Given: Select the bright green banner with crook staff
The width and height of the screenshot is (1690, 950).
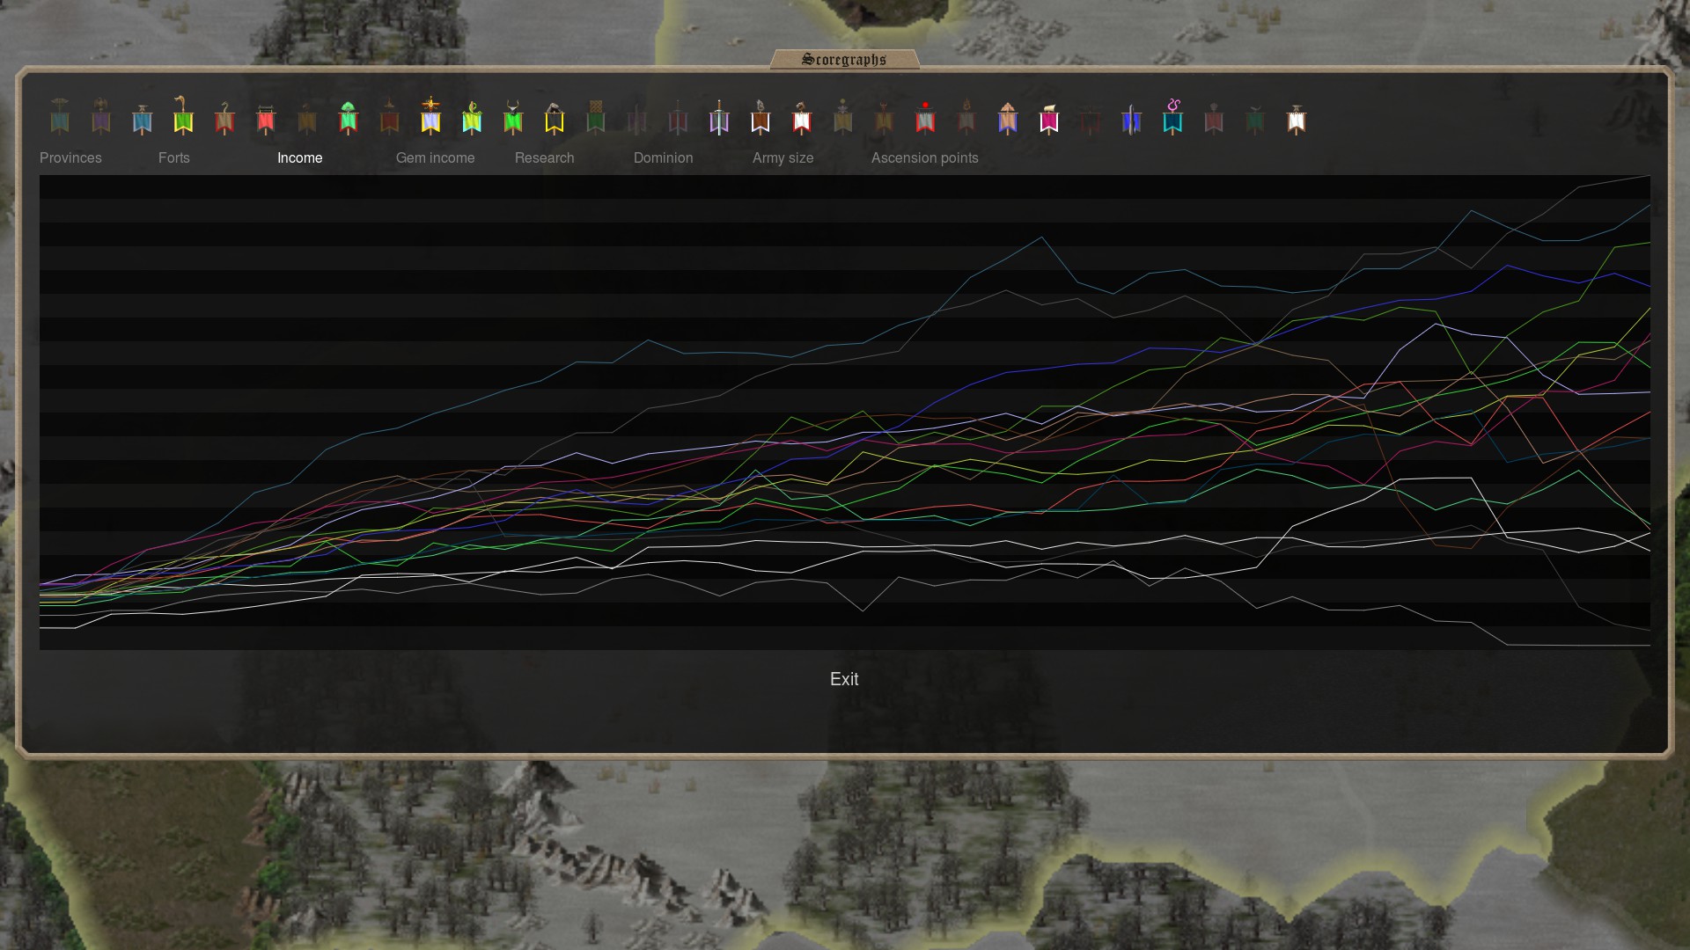Looking at the screenshot, I should coord(183,115).
